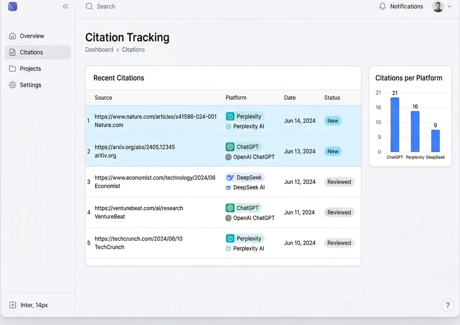Open the Projects section
This screenshot has width=460, height=325.
pos(30,69)
